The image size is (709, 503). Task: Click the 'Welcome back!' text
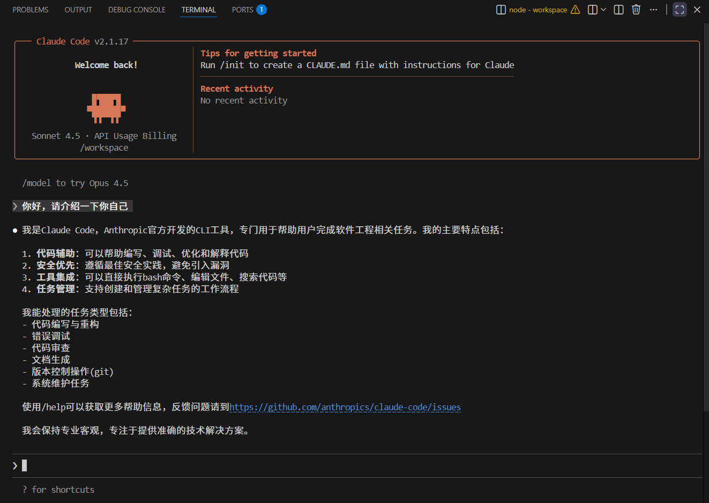[x=106, y=65]
